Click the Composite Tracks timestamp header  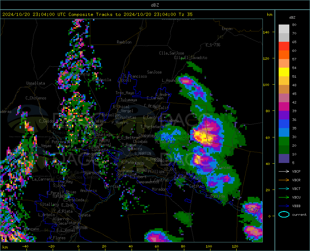tap(97, 15)
